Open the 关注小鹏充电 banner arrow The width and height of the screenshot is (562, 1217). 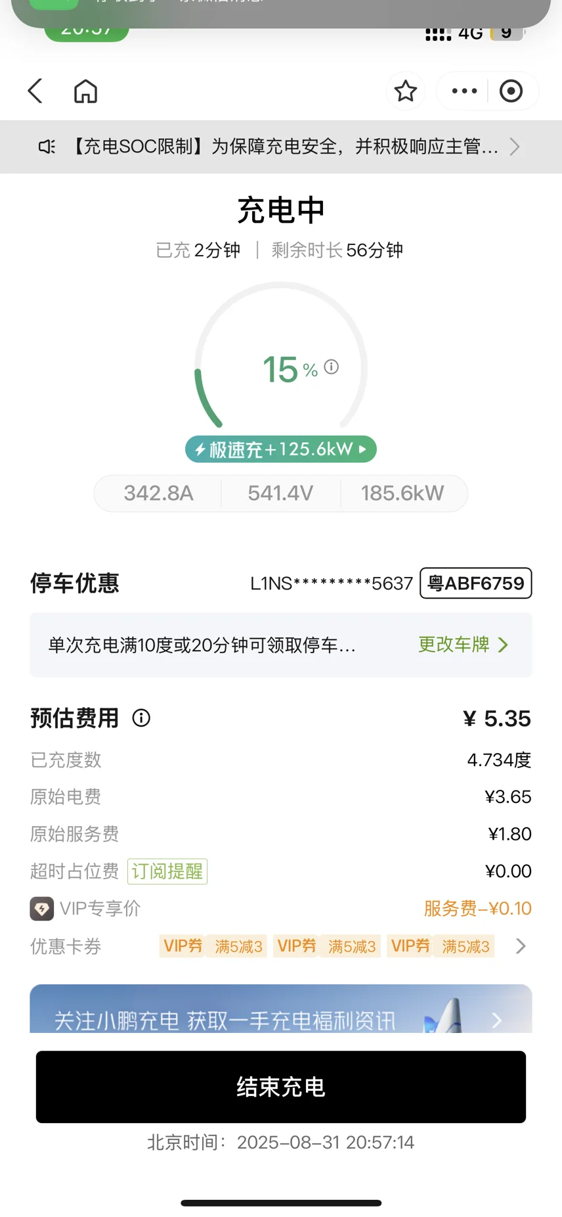point(496,1020)
